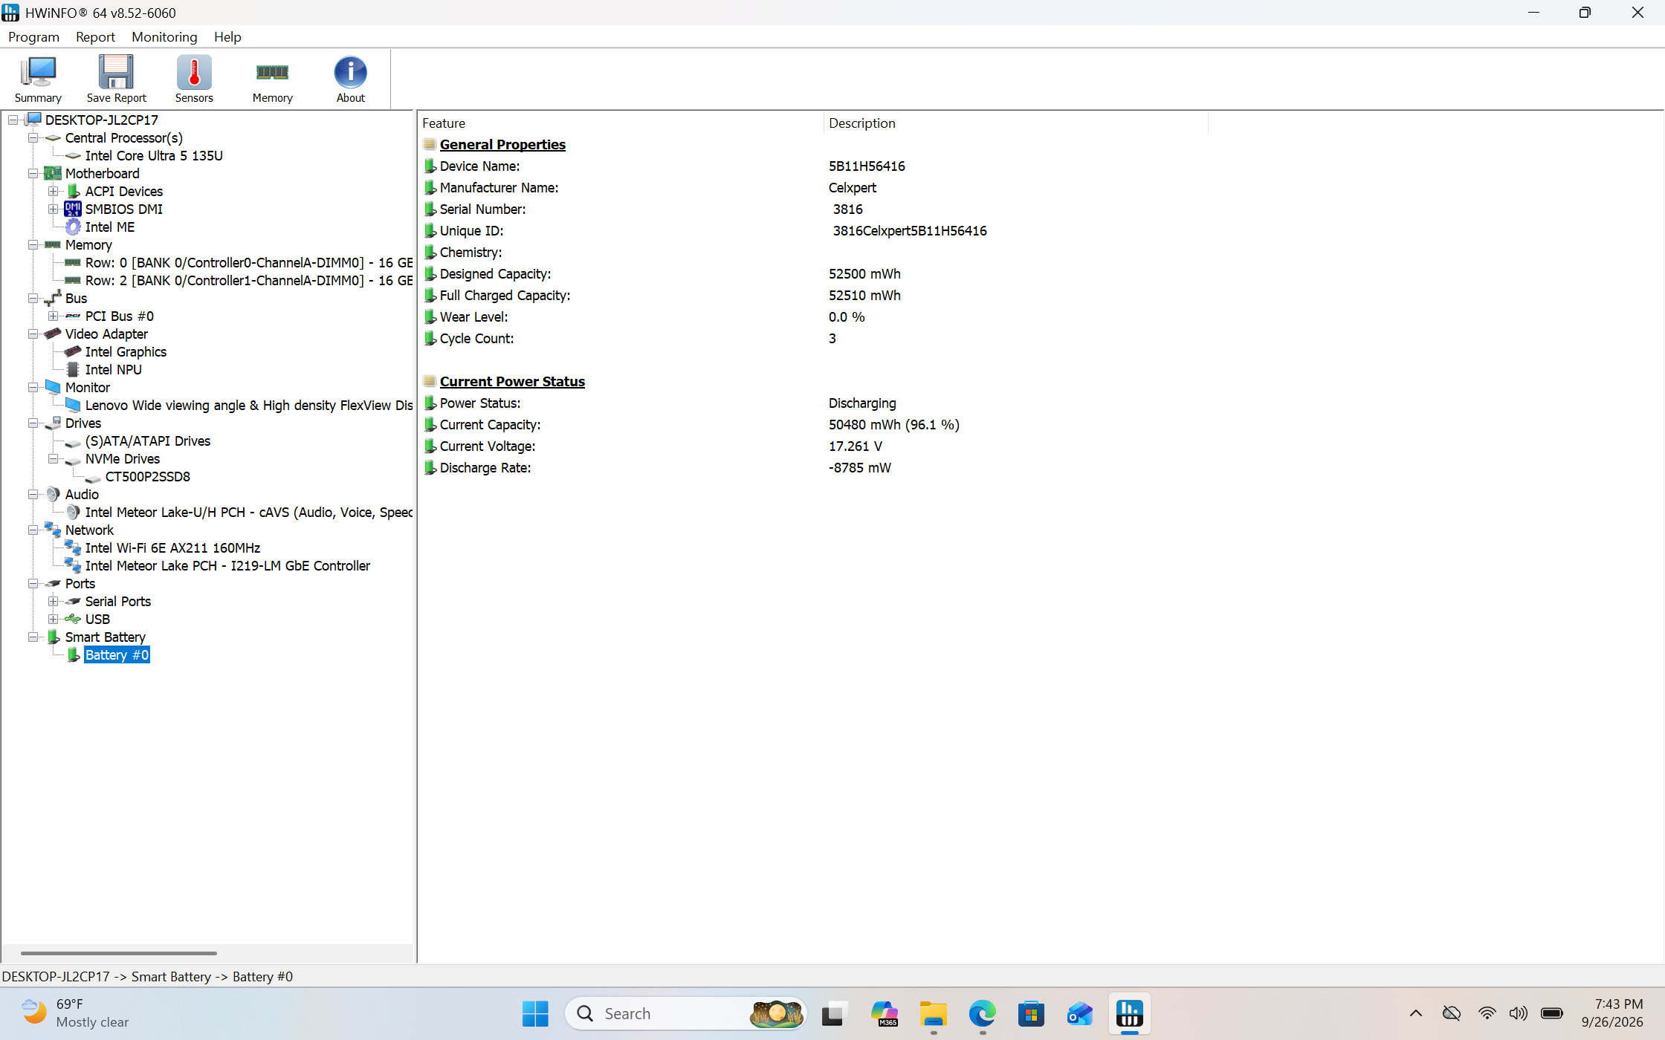Select the Designed Capacity row
The image size is (1665, 1040).
(814, 273)
